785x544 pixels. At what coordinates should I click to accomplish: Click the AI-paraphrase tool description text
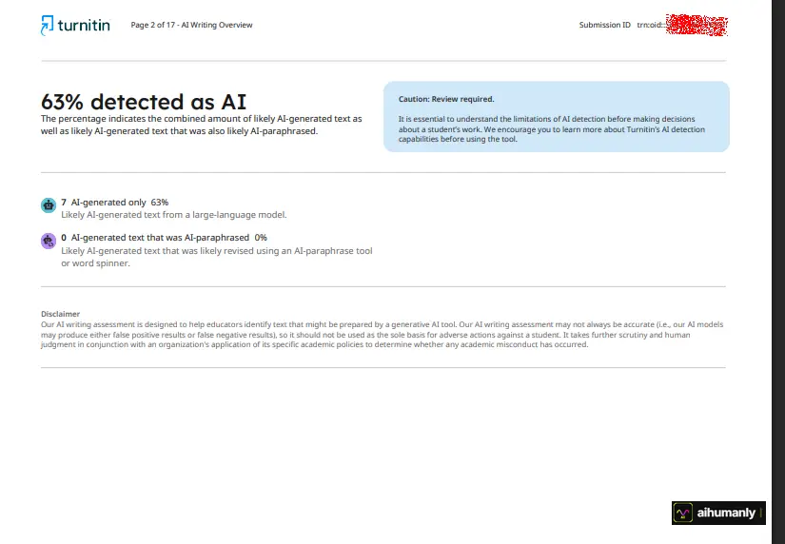[x=217, y=257]
